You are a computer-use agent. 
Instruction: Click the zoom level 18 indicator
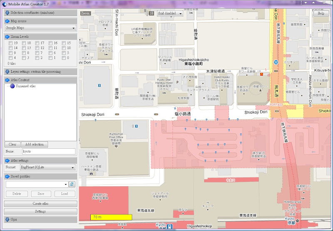(151, 13)
